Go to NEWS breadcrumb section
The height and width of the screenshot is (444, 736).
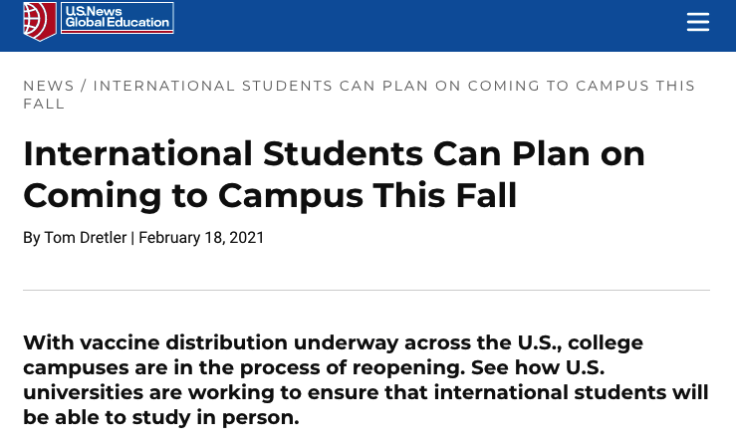[x=49, y=86]
